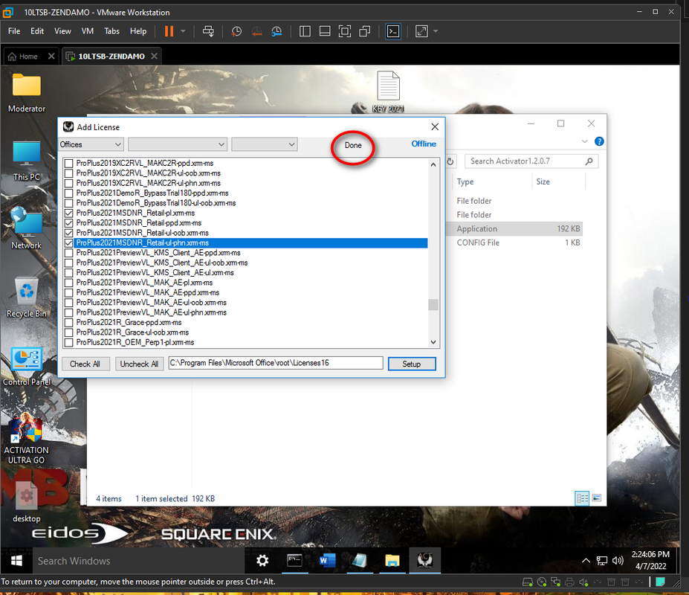Adjust guest volume speaker icon in tray
Image resolution: width=689 pixels, height=595 pixels.
(618, 561)
